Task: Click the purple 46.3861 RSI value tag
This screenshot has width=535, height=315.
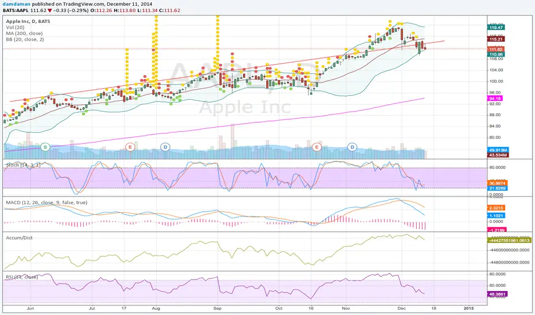Action: [498, 294]
